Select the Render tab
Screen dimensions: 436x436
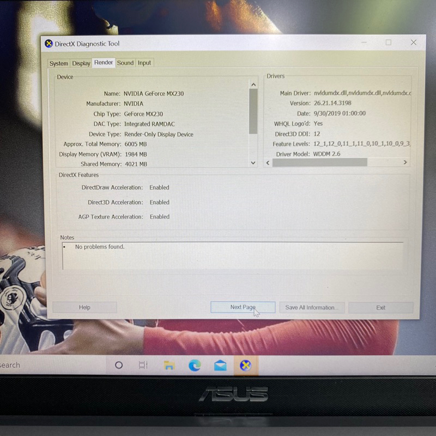click(104, 63)
